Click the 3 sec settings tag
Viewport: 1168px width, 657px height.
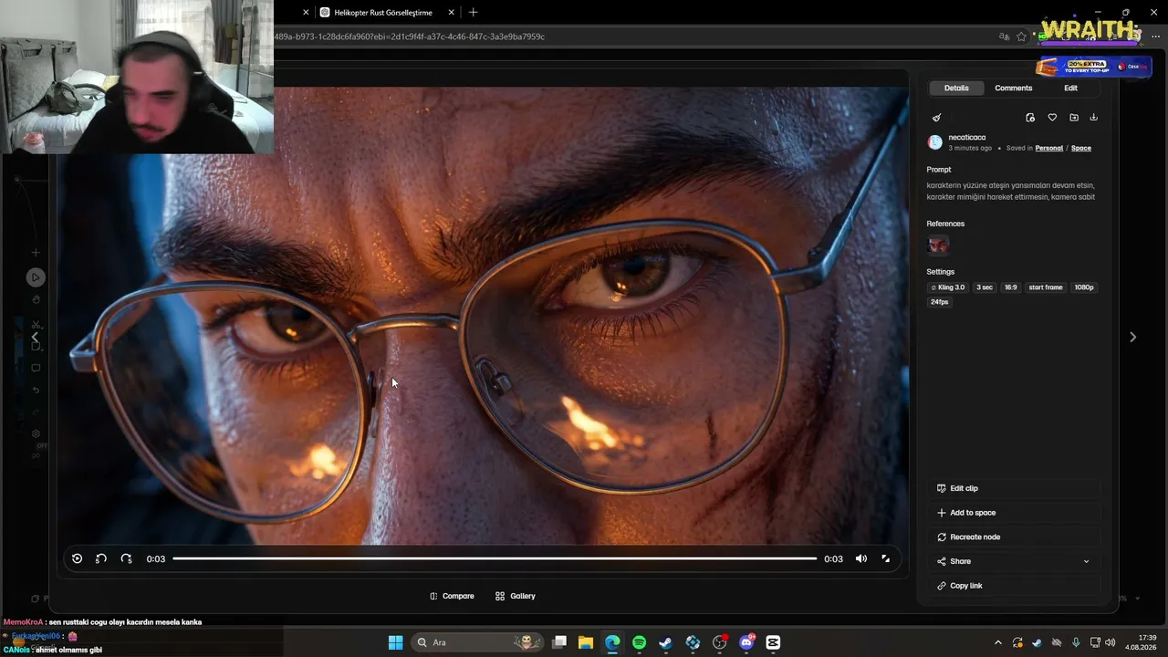tap(985, 287)
